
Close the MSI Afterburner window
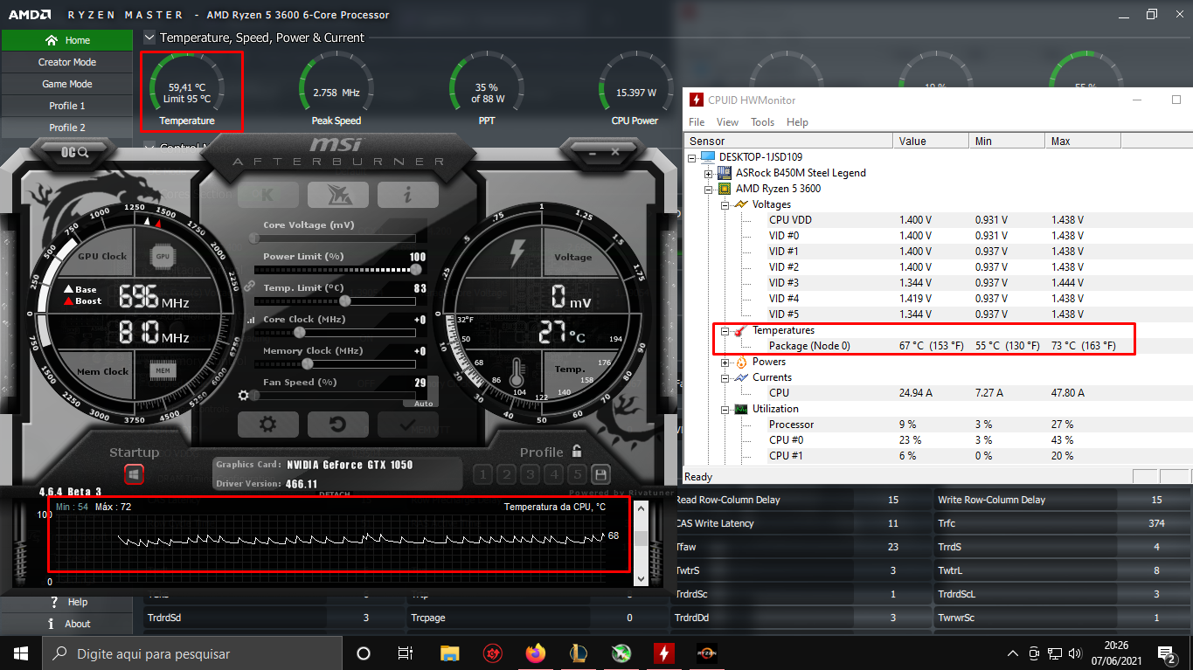point(614,152)
